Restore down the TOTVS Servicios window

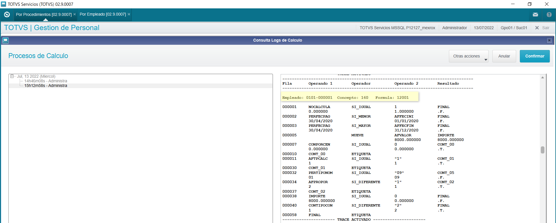click(529, 4)
